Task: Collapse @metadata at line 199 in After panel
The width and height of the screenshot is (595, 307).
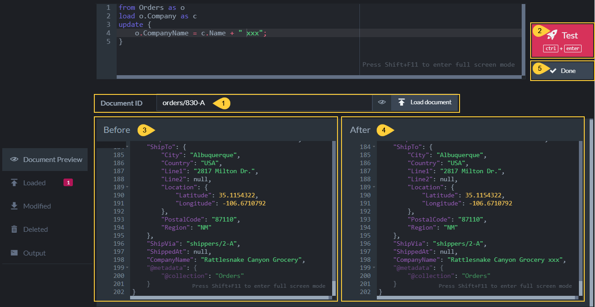Action: [374, 268]
